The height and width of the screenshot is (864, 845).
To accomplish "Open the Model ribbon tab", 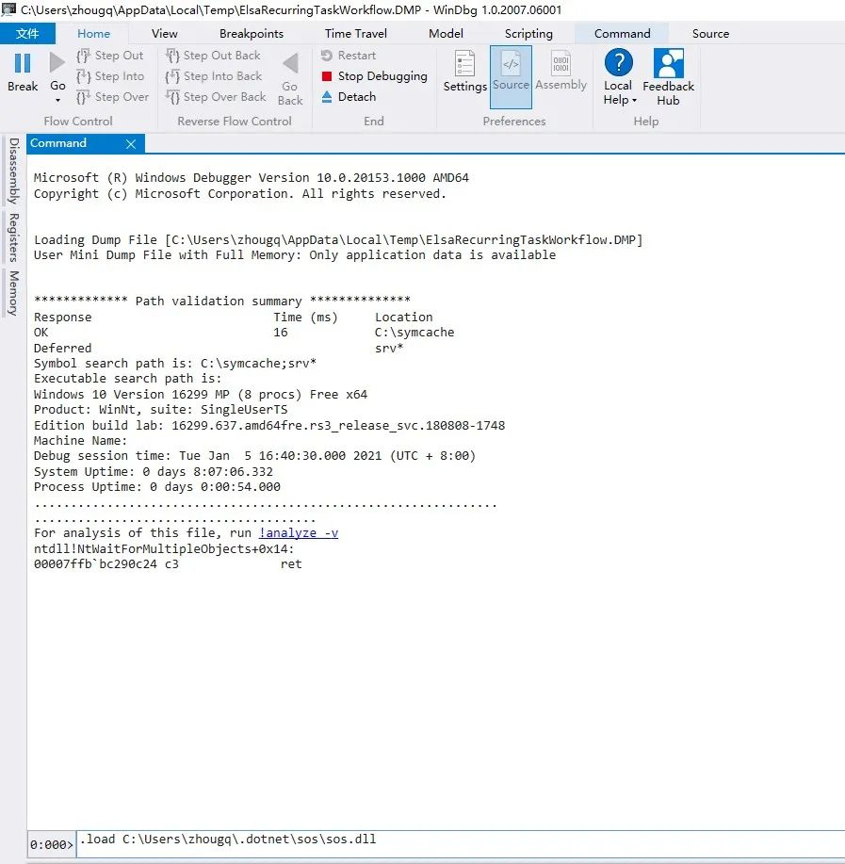I will point(446,34).
